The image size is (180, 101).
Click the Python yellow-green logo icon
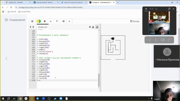(39, 21)
